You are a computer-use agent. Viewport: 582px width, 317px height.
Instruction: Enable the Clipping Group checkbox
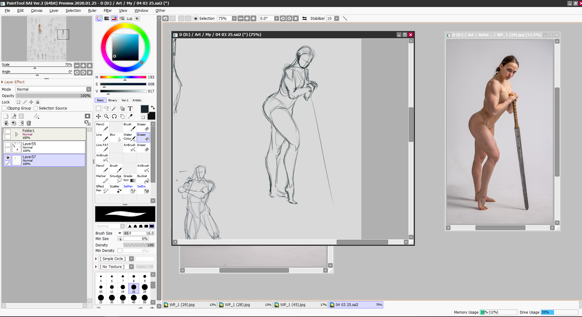tap(4, 108)
